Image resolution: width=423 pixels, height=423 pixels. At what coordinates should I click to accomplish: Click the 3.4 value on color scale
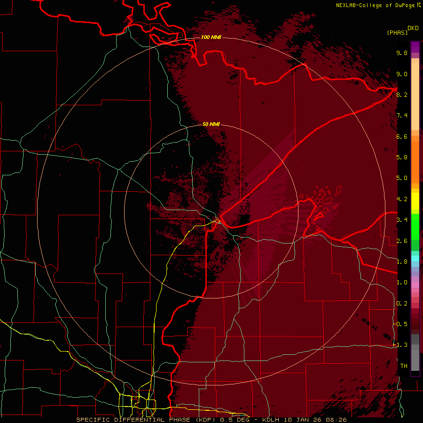point(402,220)
